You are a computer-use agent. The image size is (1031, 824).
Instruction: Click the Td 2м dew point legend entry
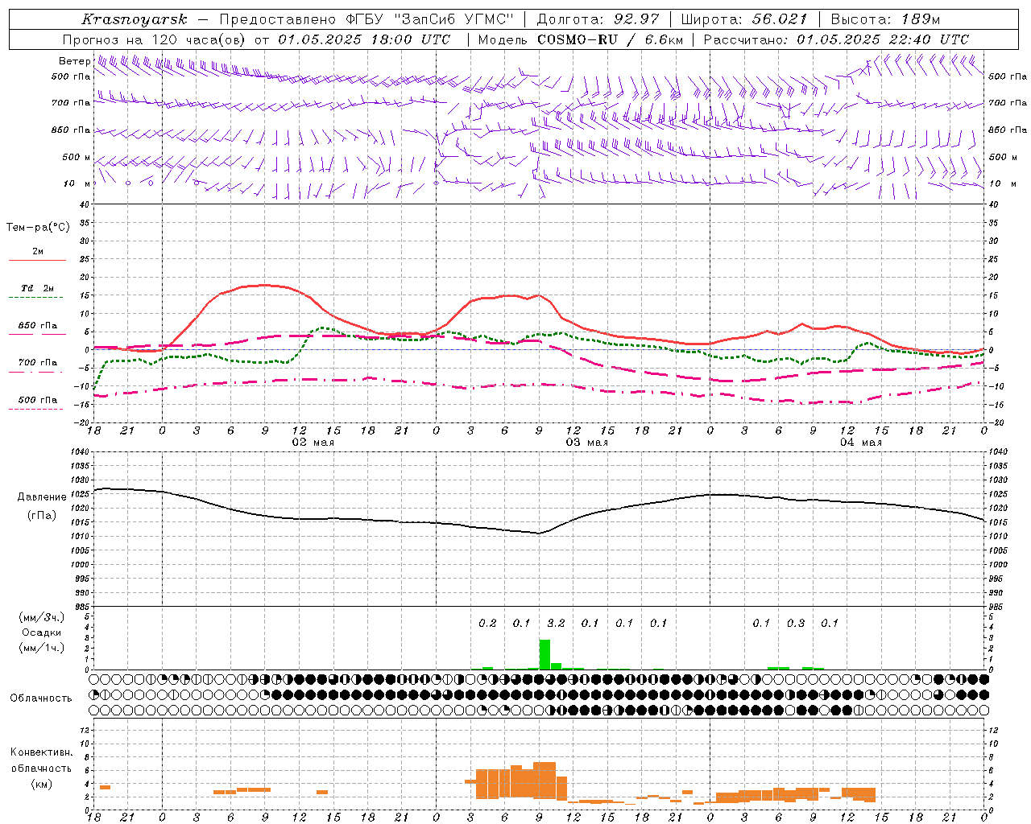(37, 288)
